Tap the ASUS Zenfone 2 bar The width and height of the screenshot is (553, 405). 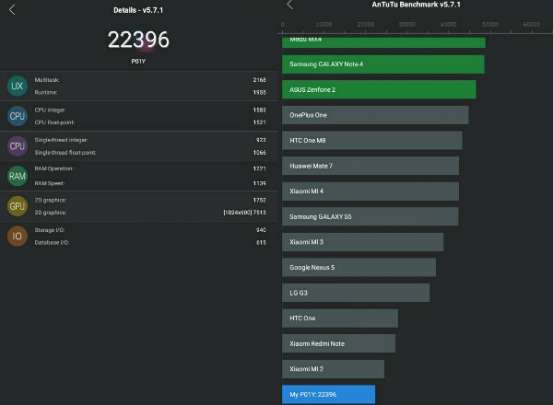point(379,89)
